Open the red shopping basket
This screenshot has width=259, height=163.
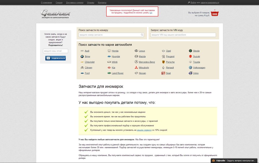(x=215, y=13)
